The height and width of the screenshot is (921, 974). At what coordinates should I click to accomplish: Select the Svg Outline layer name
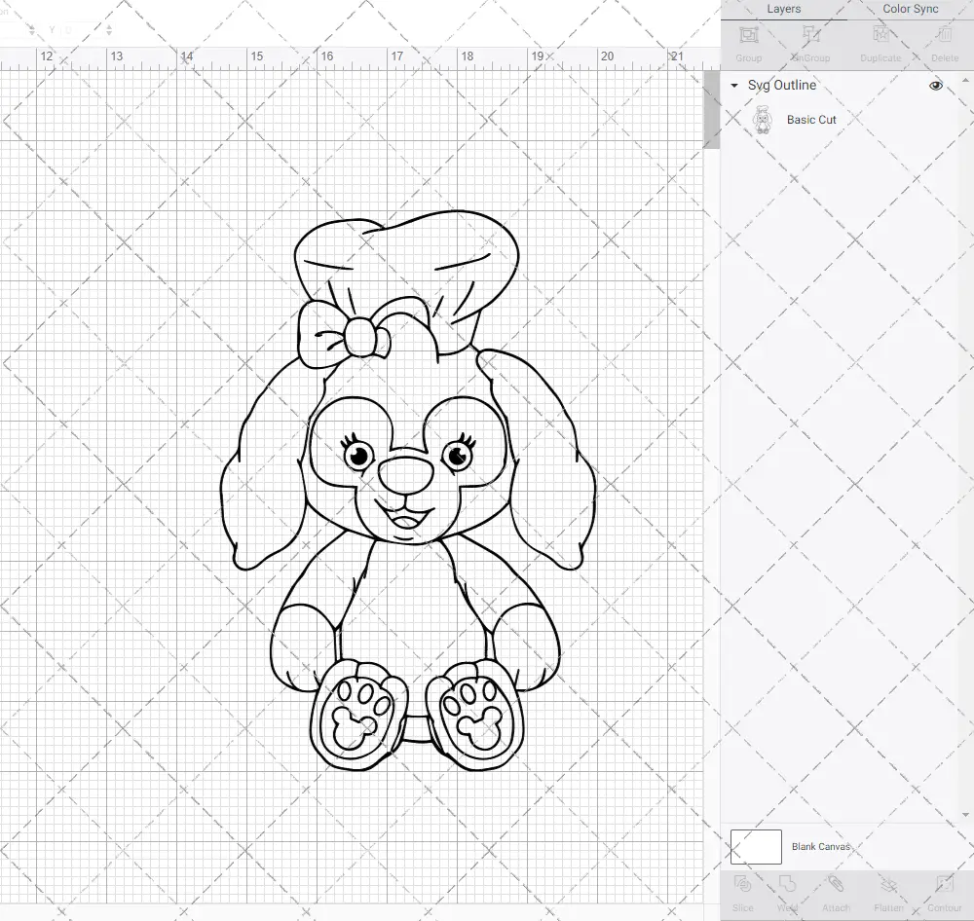[781, 85]
